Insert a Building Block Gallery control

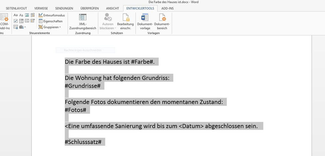pos(33,15)
